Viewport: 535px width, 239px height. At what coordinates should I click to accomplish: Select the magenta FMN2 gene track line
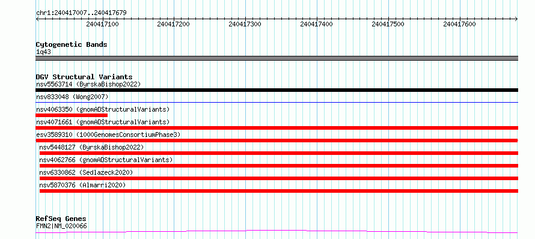[x=277, y=232]
